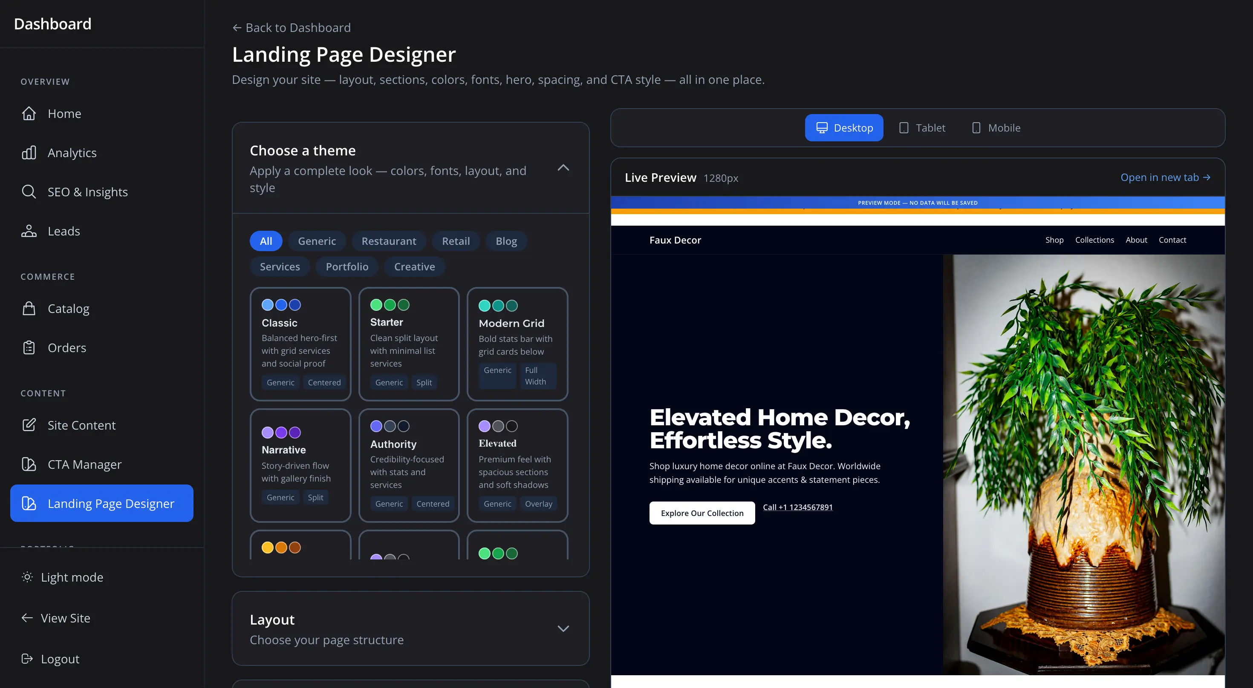Select the Classic theme card title
This screenshot has height=688, width=1253.
[x=279, y=323]
